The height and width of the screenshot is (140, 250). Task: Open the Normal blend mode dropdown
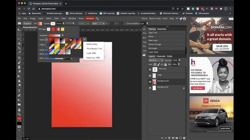(156, 60)
